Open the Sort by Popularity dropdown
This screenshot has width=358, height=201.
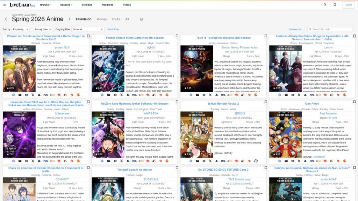tap(21, 29)
